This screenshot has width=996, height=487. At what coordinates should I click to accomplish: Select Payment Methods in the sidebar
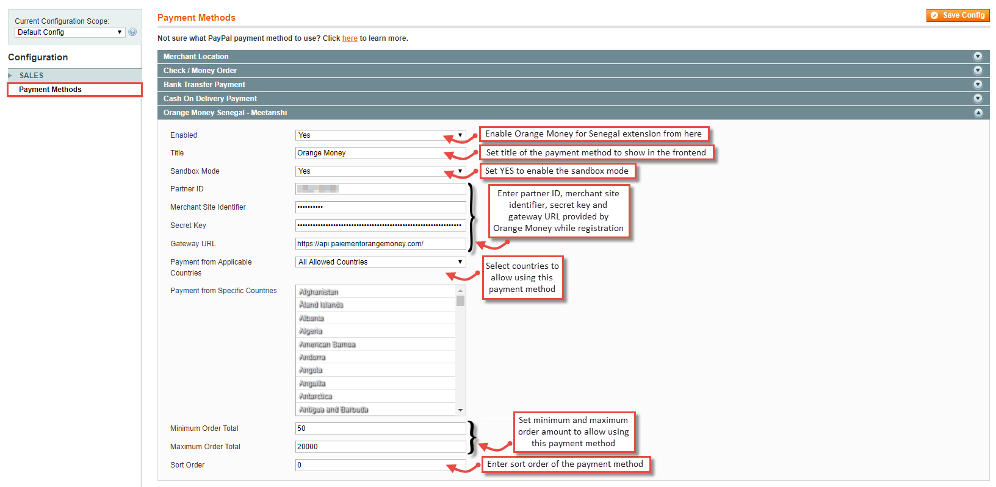(74, 90)
